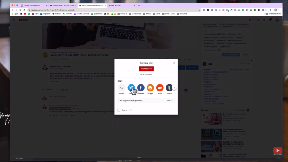Expand the SOCIETY bookmarks folder

tap(122, 14)
